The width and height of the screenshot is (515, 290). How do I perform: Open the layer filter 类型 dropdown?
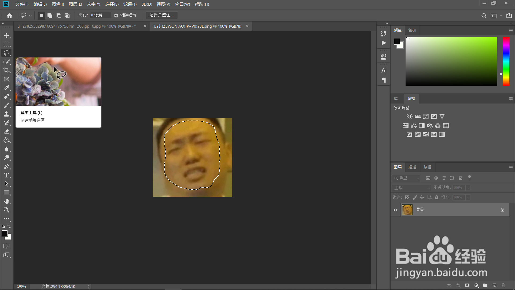pos(406,178)
